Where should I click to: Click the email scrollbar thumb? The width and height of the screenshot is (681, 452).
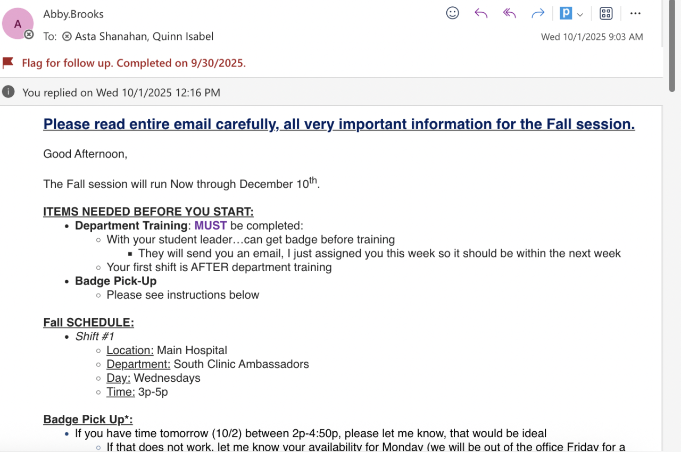(672, 48)
